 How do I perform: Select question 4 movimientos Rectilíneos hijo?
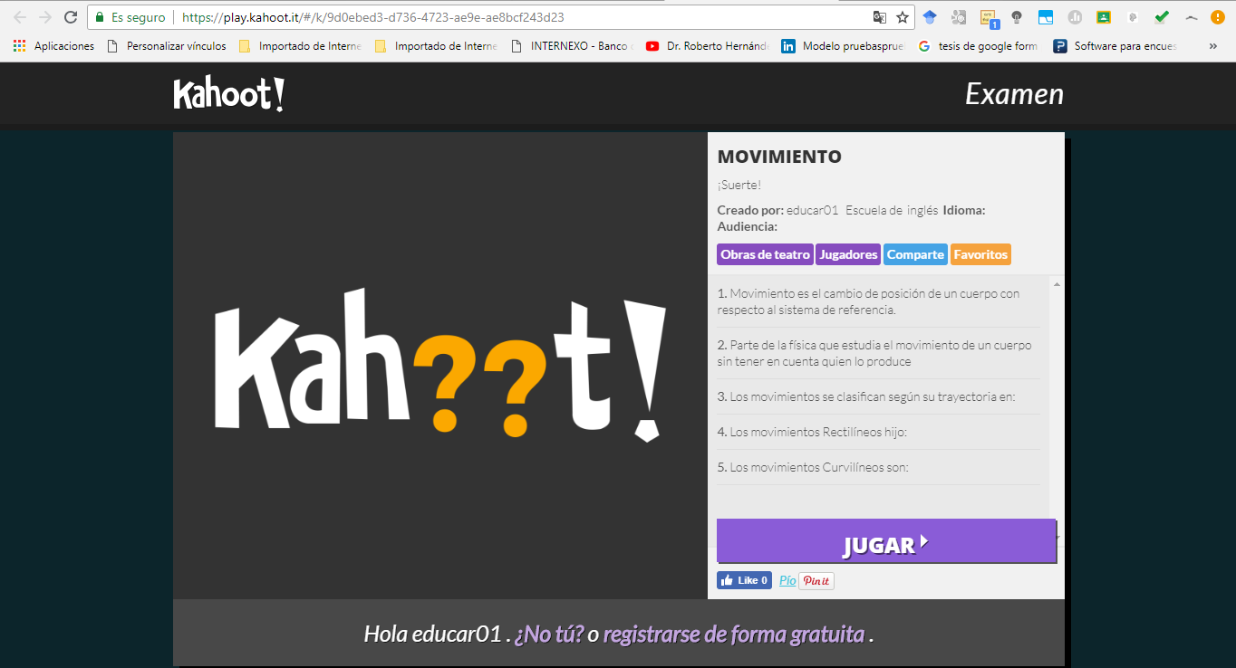[x=878, y=432]
